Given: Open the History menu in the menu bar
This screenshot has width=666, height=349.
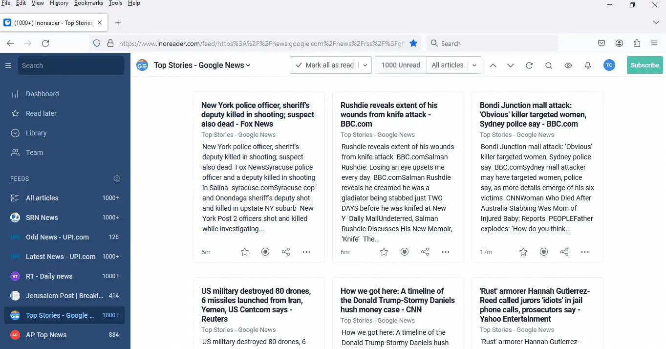Looking at the screenshot, I should (59, 3).
